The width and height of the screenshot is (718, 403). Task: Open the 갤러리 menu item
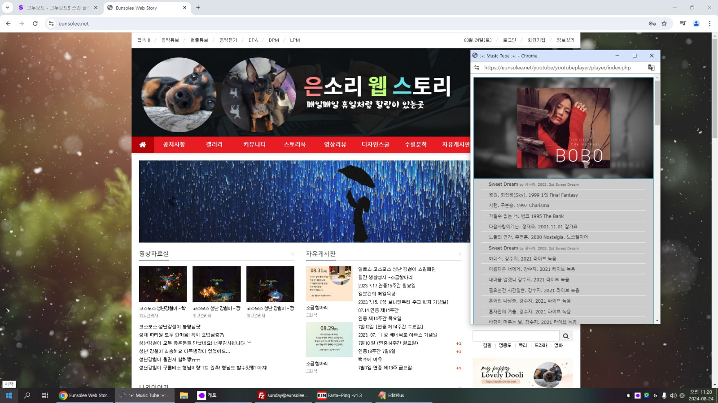click(214, 145)
